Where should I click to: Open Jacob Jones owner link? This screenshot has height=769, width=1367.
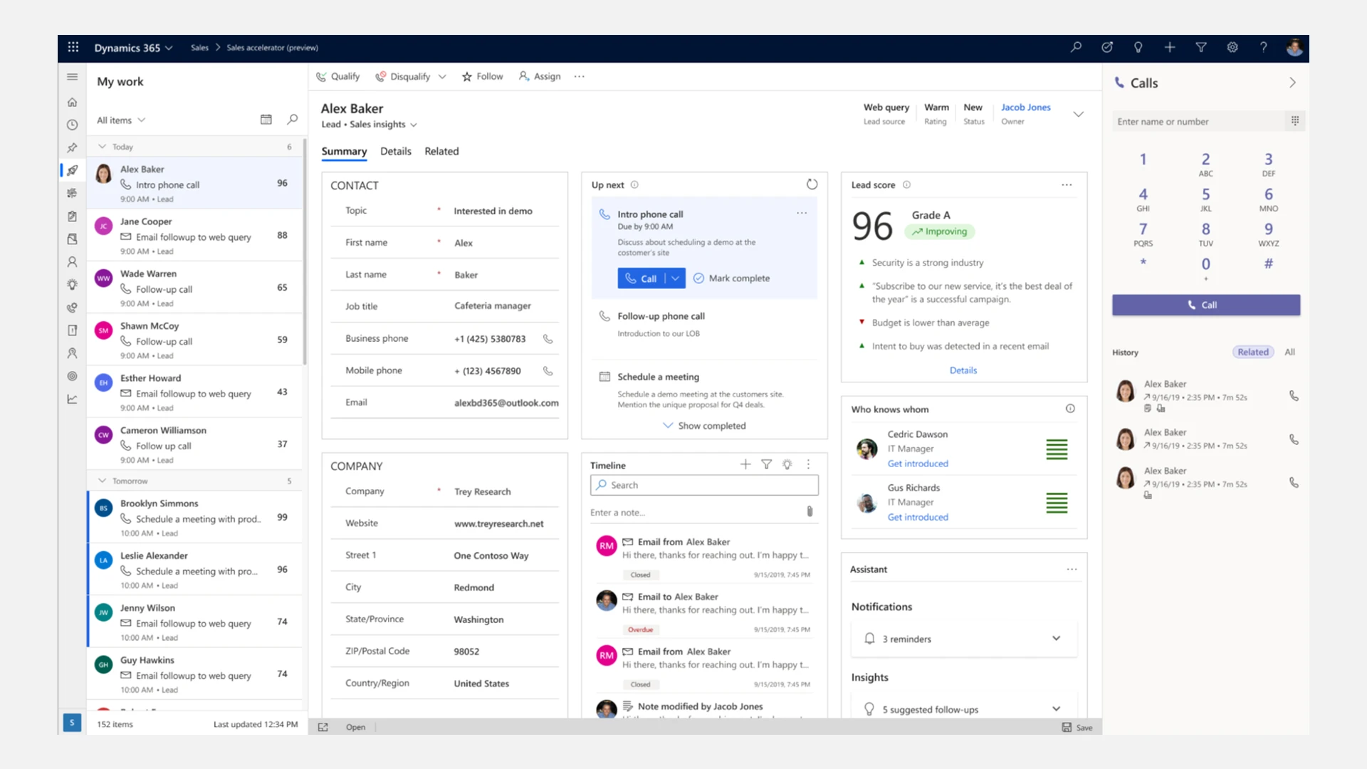coord(1025,107)
